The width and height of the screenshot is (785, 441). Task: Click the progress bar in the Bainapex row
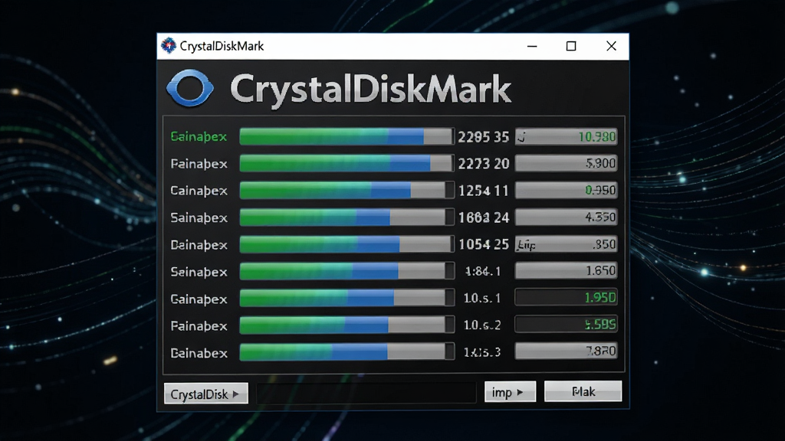click(347, 352)
